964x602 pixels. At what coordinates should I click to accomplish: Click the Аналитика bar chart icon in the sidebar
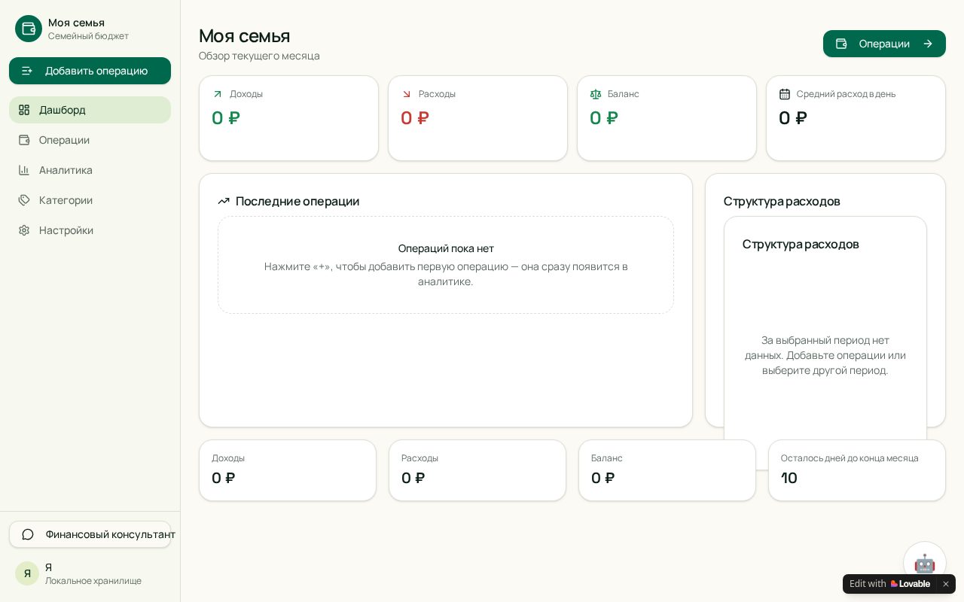click(24, 170)
